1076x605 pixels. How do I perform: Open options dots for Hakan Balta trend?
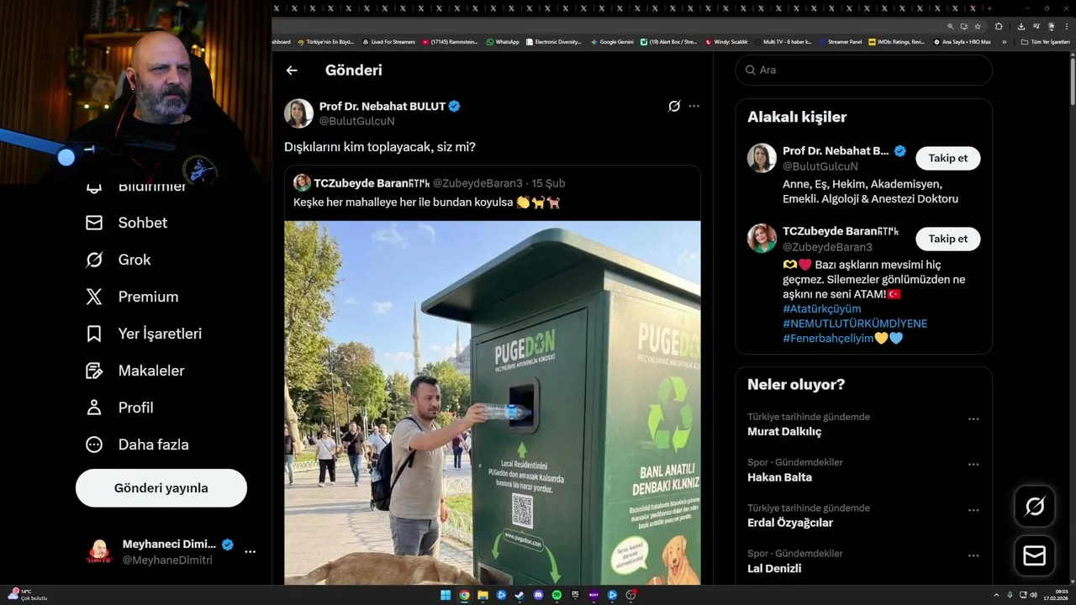click(x=973, y=464)
